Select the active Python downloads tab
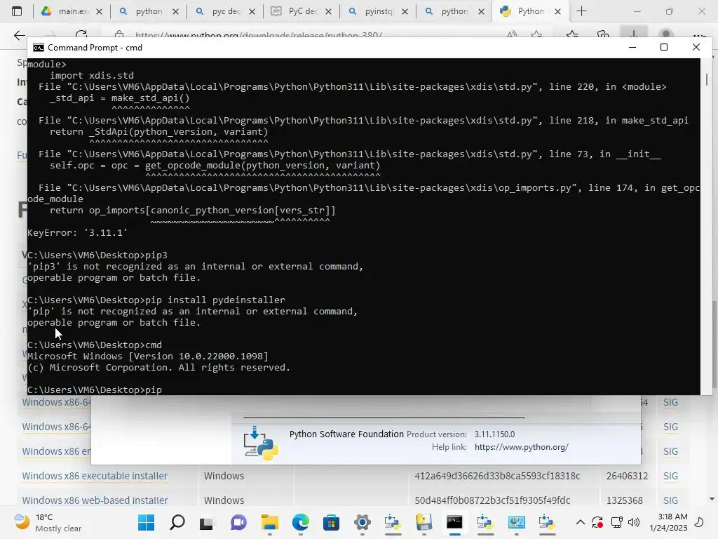718x539 pixels. (530, 11)
